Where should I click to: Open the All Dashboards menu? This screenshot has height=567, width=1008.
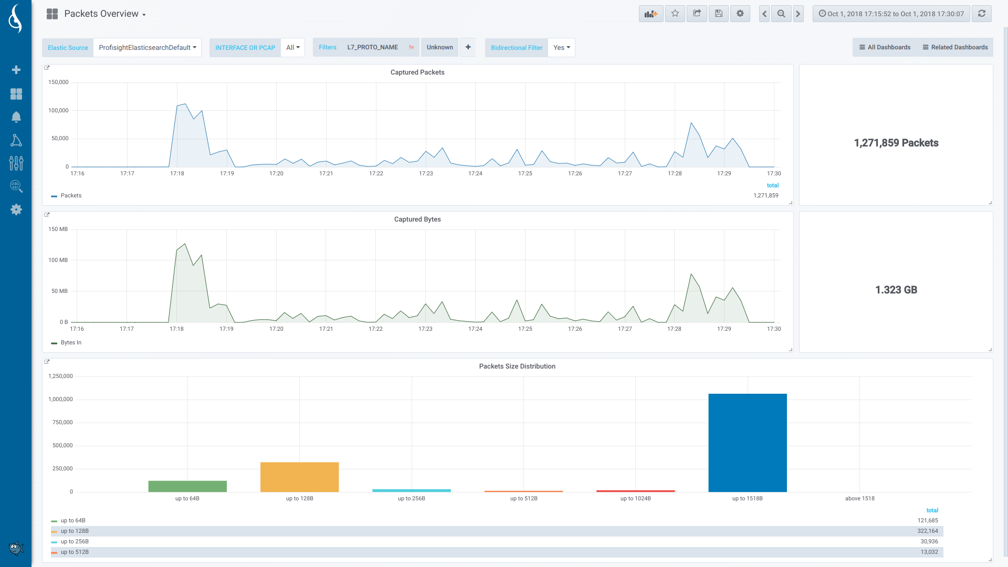click(885, 47)
